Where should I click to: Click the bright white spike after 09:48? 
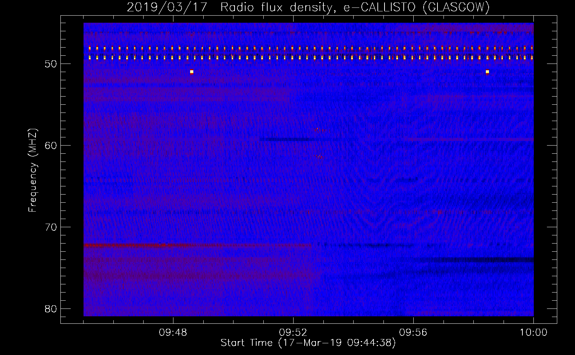point(192,72)
